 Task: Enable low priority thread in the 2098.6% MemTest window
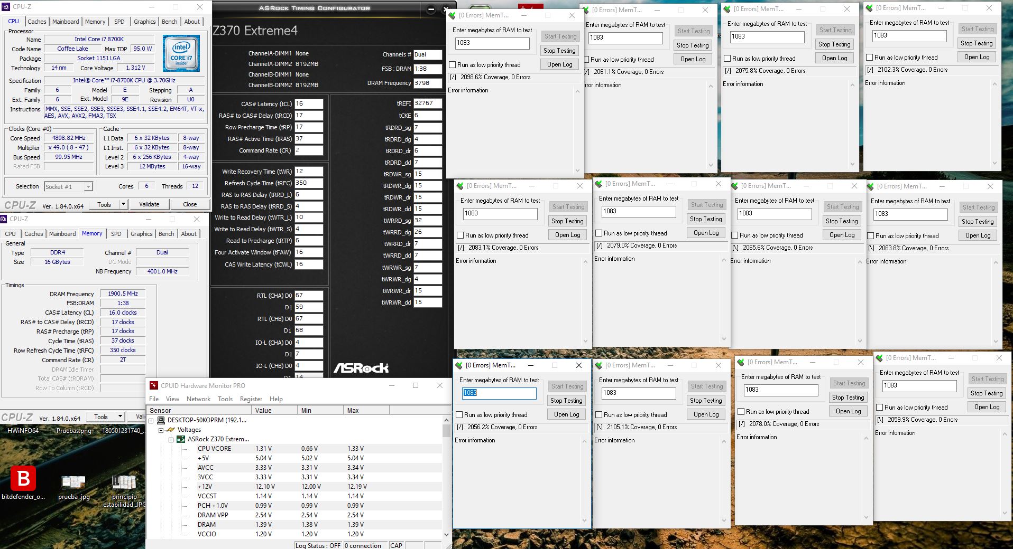pyautogui.click(x=453, y=65)
